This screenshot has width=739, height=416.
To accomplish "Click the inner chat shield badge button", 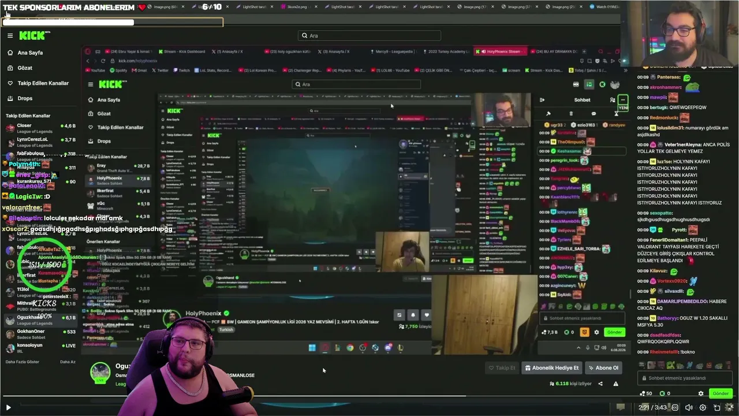I will point(584,332).
